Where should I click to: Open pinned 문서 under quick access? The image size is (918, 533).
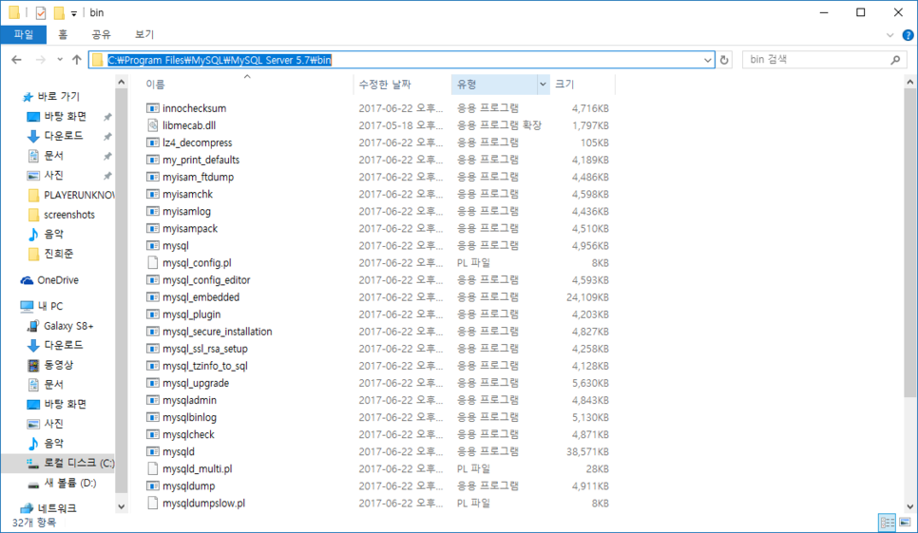coord(53,156)
